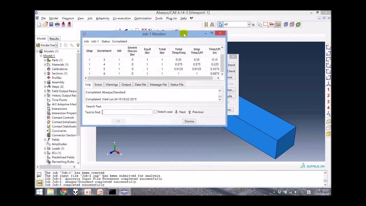Click the Abaqus taskbar icon

[124, 192]
